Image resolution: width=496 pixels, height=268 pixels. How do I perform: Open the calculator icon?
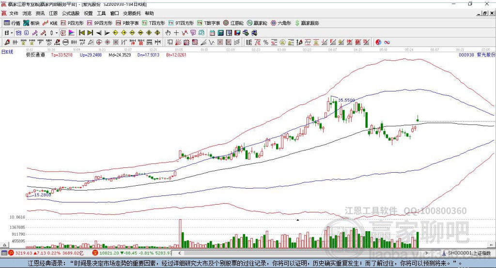[220, 33]
